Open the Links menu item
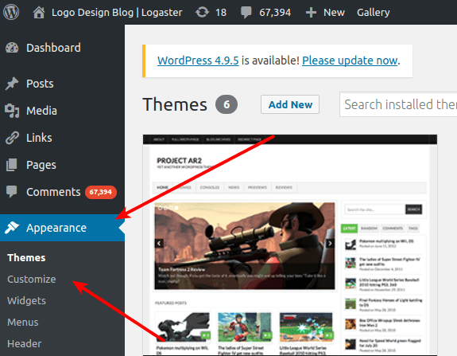This screenshot has width=457, height=356. point(39,138)
